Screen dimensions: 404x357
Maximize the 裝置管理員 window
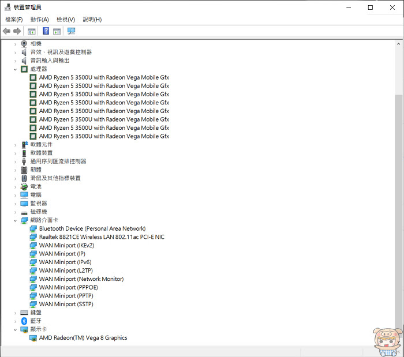click(x=371, y=7)
